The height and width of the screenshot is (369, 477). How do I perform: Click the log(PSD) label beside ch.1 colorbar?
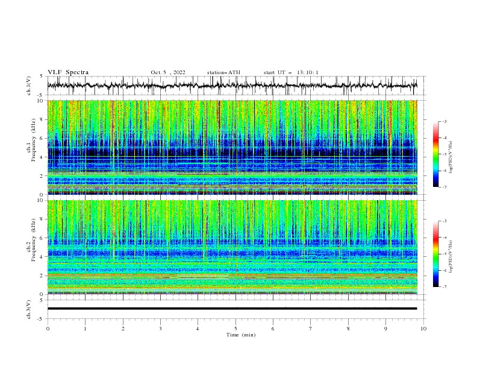click(x=451, y=157)
